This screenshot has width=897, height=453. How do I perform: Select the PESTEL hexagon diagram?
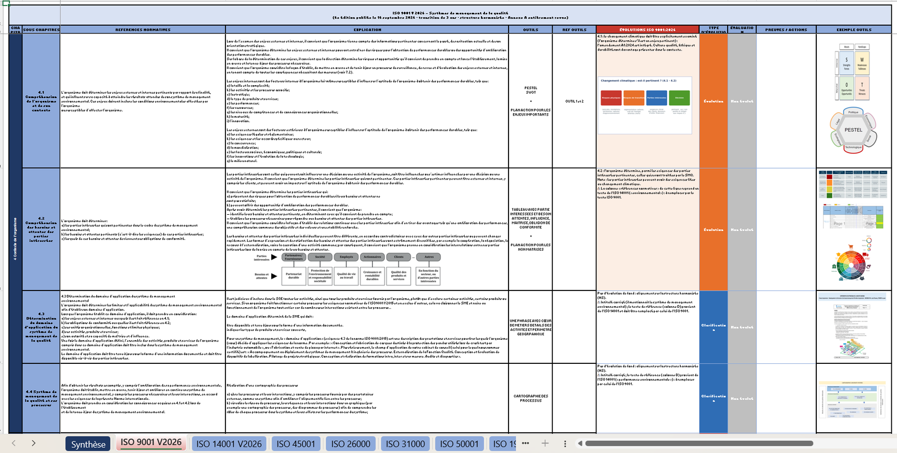[853, 130]
